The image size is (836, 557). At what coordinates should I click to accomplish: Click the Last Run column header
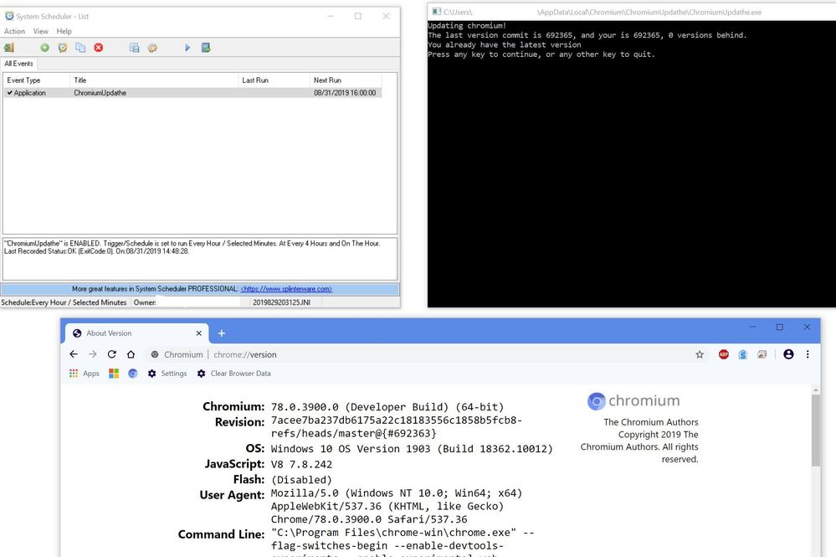(274, 80)
